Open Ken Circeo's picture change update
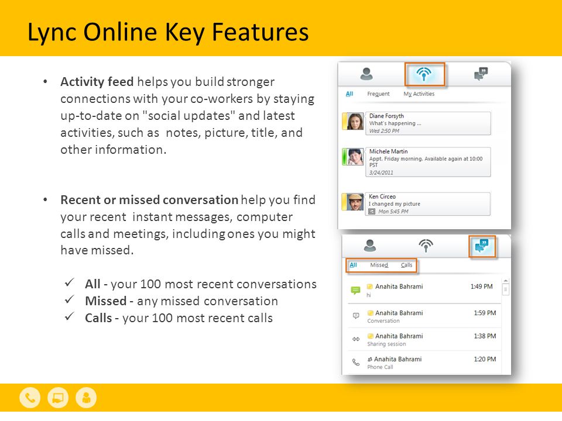 coord(428,204)
